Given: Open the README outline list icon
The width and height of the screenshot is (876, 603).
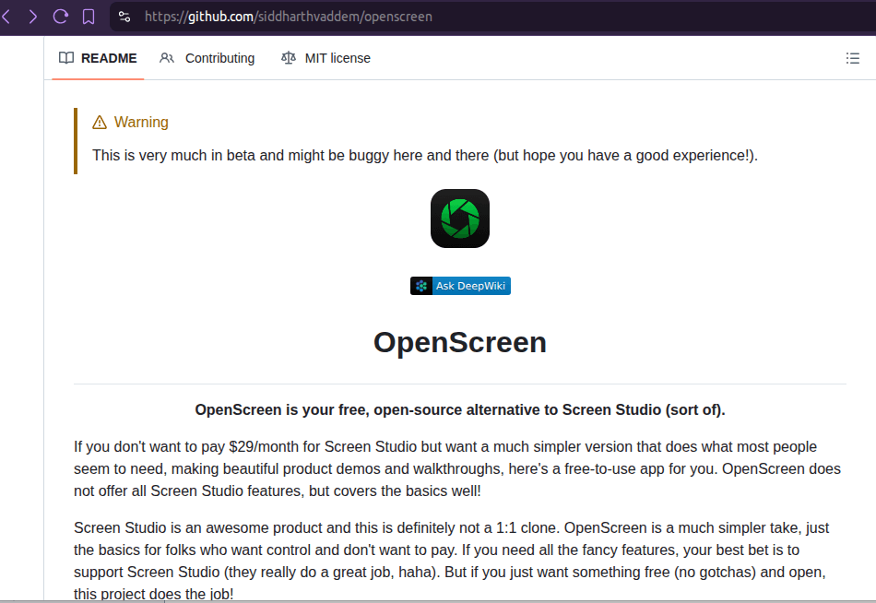Looking at the screenshot, I should [853, 57].
